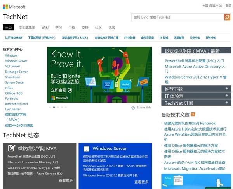
Task: Open the 下载 tab
Action: click(x=72, y=27)
